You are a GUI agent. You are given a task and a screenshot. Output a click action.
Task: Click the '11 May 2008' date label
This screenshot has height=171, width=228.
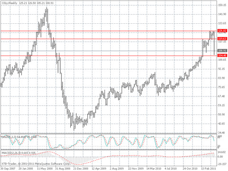[45, 168]
